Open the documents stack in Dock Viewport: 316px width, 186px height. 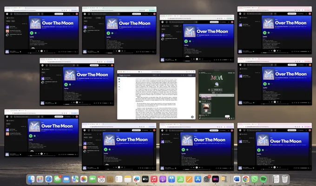tap(276, 179)
